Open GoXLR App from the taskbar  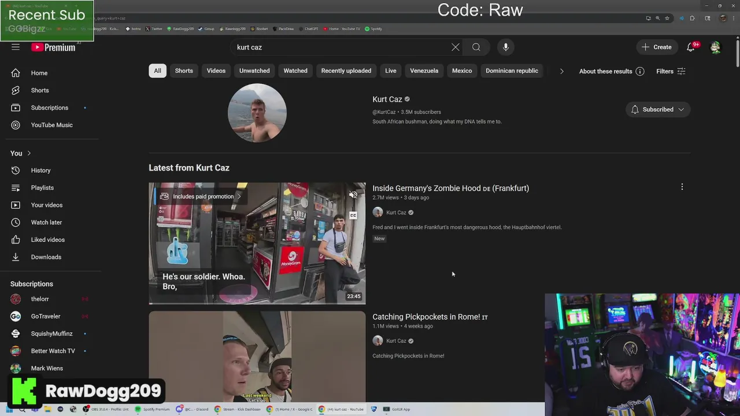coord(397,409)
